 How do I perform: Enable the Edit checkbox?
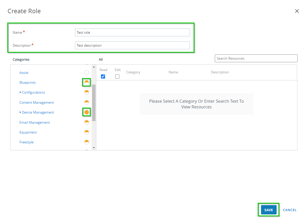point(117,76)
